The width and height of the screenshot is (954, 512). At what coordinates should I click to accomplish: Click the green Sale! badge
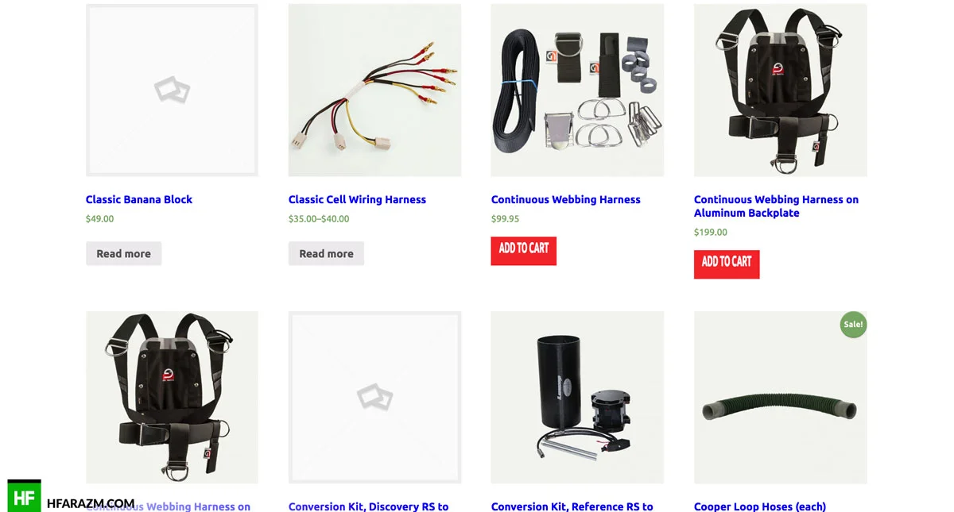click(x=853, y=325)
